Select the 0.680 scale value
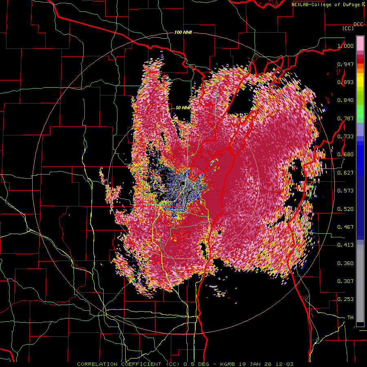This screenshot has height=367, width=367. tap(345, 154)
